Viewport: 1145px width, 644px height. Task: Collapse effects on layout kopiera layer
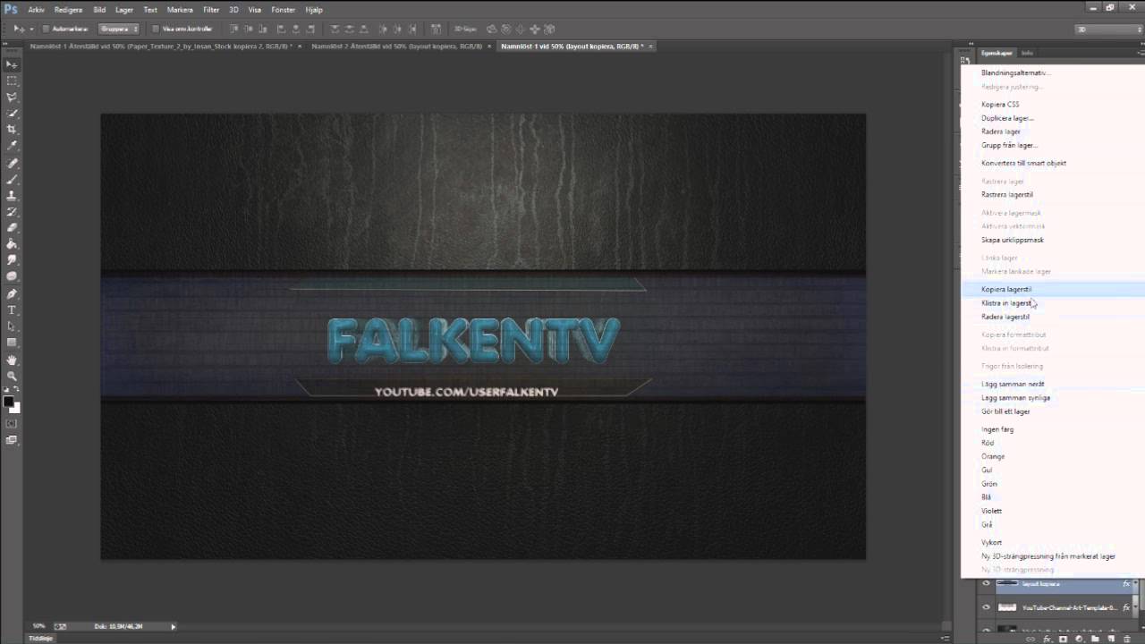click(1134, 583)
